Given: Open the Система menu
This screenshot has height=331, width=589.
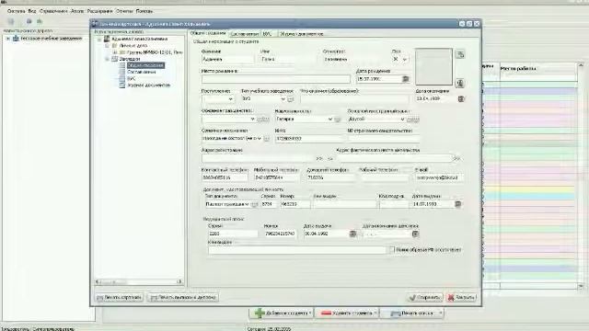Looking at the screenshot, I should coord(16,11).
